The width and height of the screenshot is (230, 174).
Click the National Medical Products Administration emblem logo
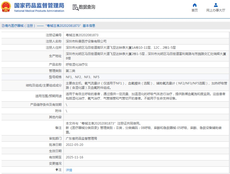click(6, 7)
